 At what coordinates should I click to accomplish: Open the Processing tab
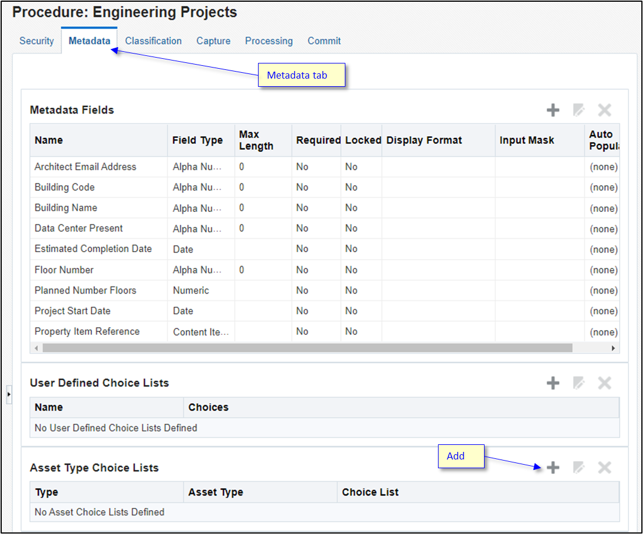pyautogui.click(x=268, y=41)
